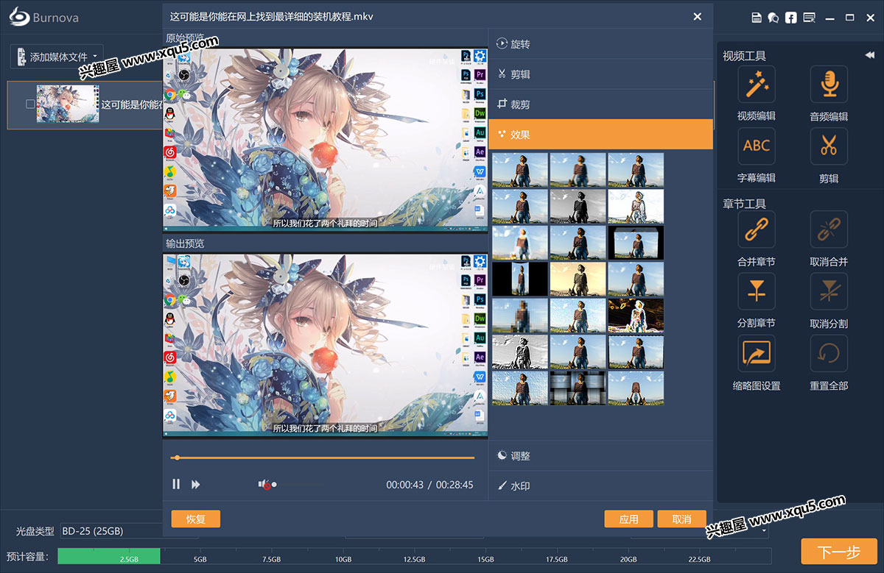Open the 字幕编辑 subtitle ABC tool
Screen dimensions: 884x573
[x=756, y=146]
